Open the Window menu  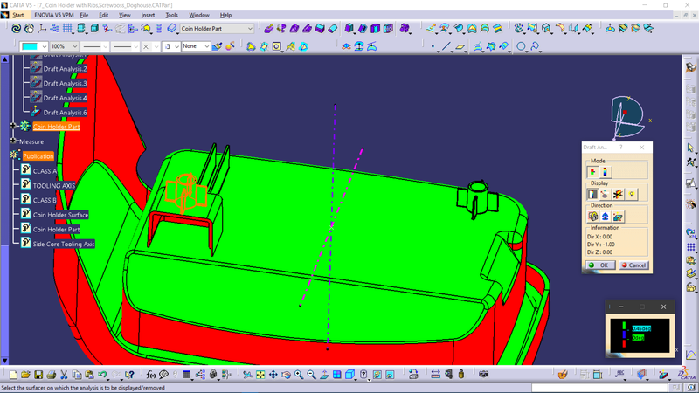(x=199, y=15)
